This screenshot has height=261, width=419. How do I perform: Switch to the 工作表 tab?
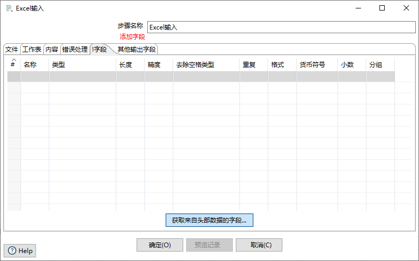(32, 50)
